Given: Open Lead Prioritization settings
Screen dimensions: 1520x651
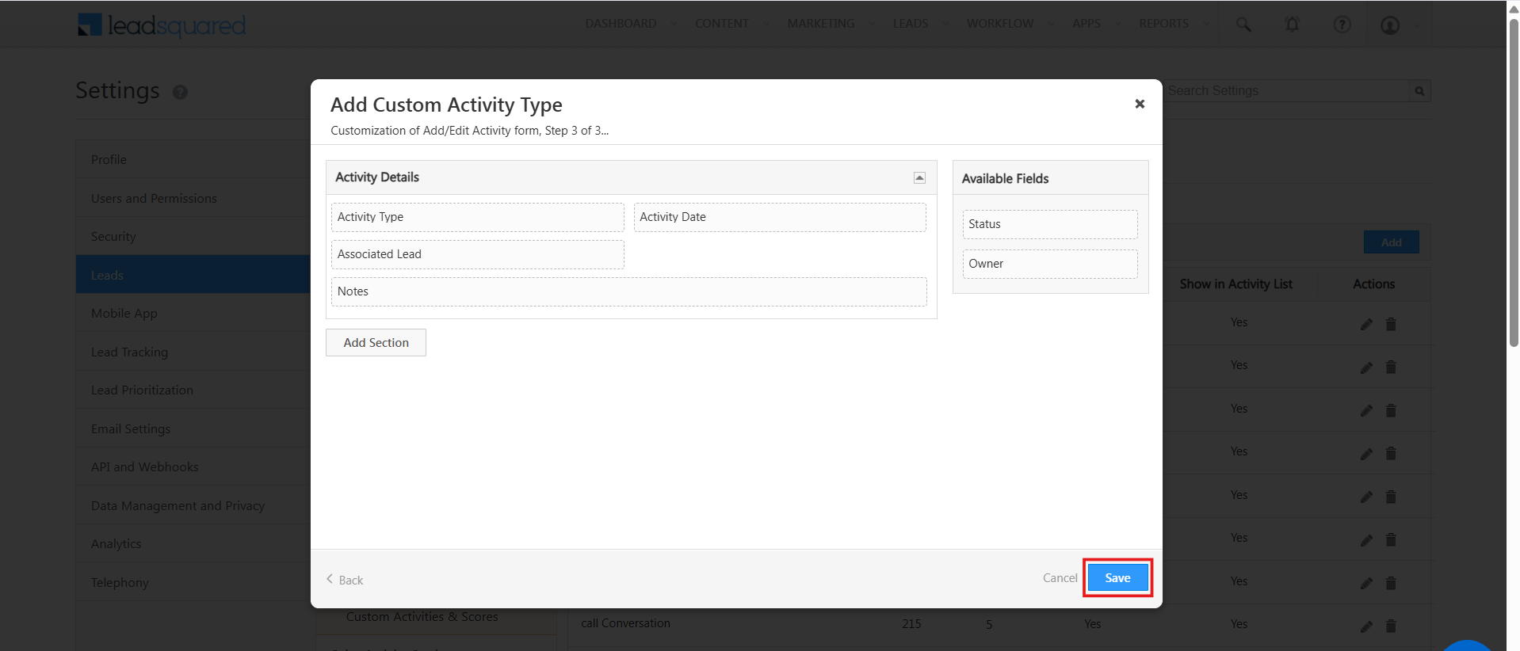Looking at the screenshot, I should pos(193,390).
